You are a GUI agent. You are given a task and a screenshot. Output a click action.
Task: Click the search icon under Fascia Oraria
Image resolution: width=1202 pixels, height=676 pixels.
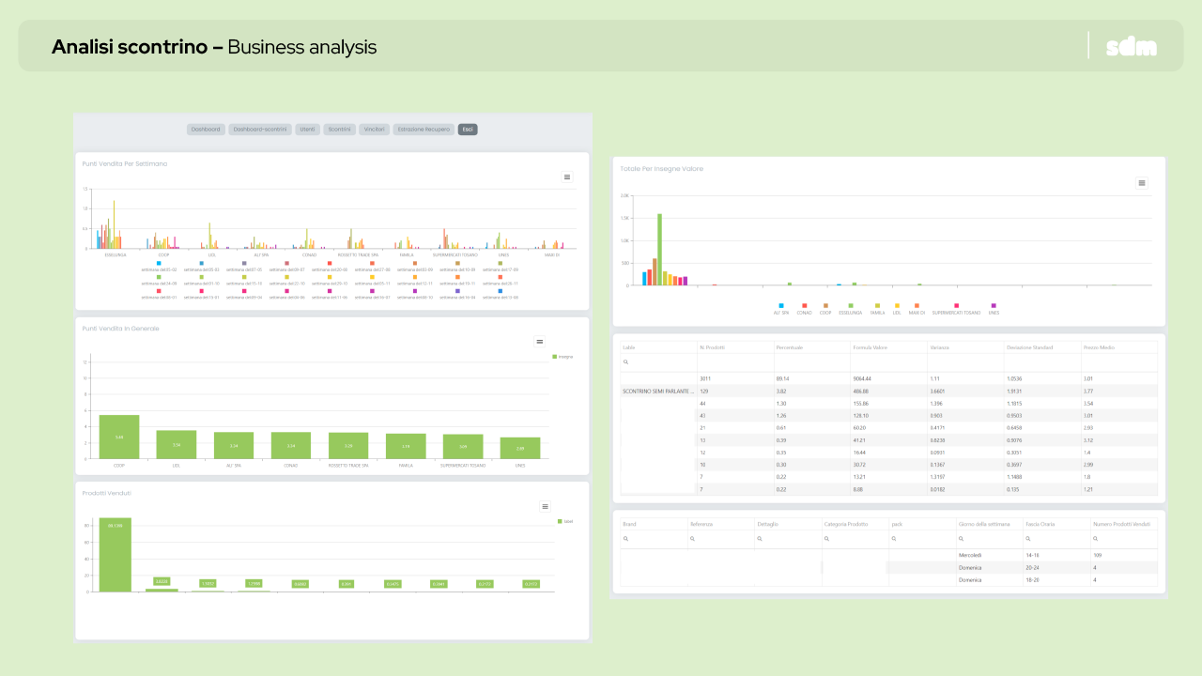(1028, 539)
